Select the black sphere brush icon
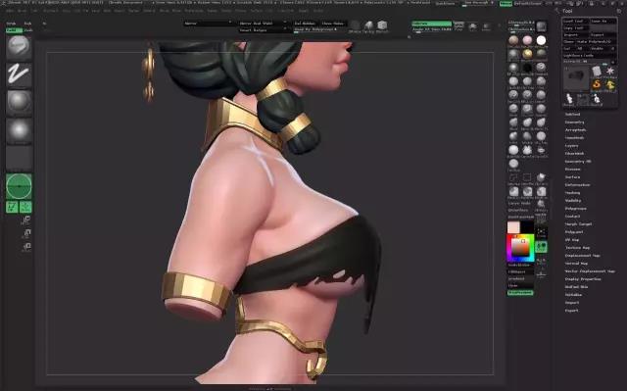The width and height of the screenshot is (627, 391). click(527, 68)
